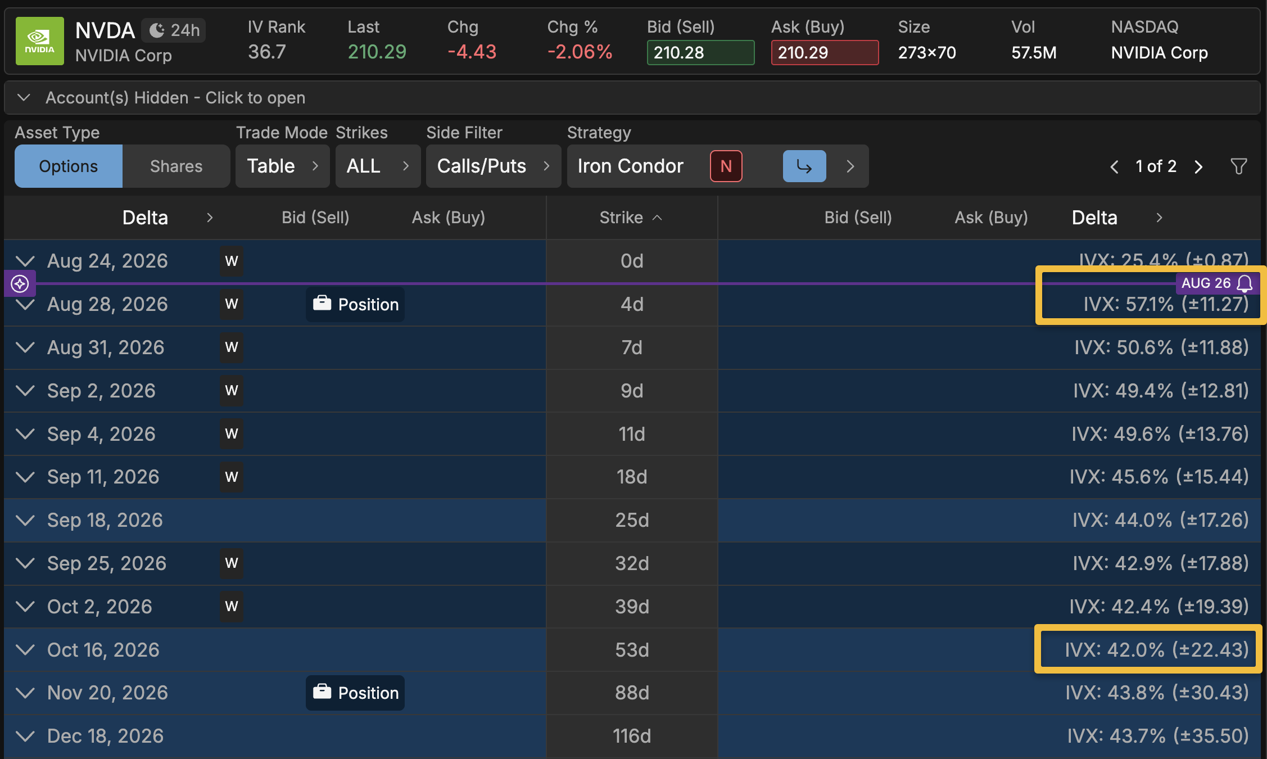Expand the Sep 2, 2026 expiration

pyautogui.click(x=25, y=391)
